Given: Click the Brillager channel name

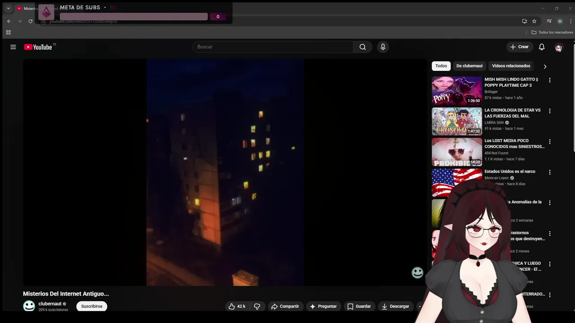Looking at the screenshot, I should (491, 92).
